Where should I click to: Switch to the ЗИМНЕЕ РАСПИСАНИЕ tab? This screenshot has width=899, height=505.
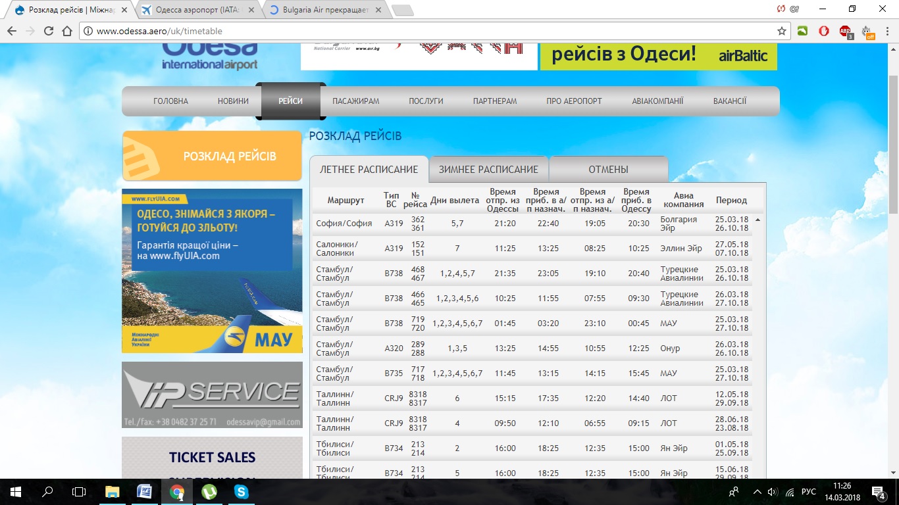coord(488,169)
